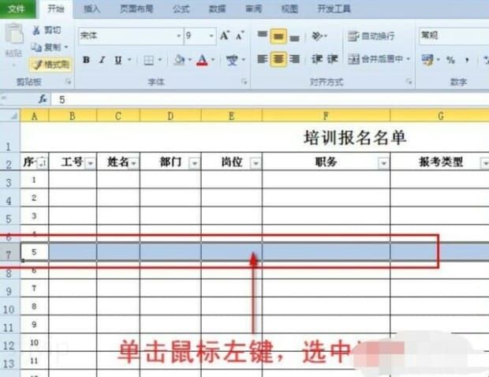Screen dimensions: 489x377
Task: Open borders dropdown arrow
Action: [160, 60]
